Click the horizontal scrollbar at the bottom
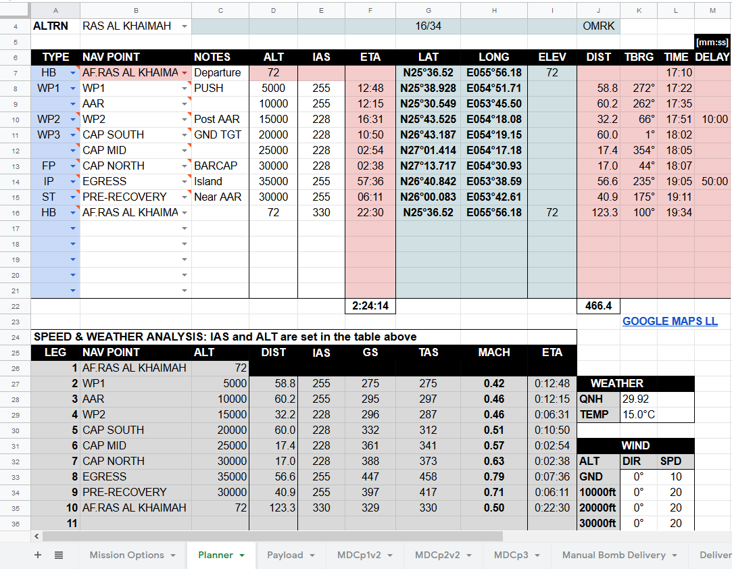 [270, 536]
